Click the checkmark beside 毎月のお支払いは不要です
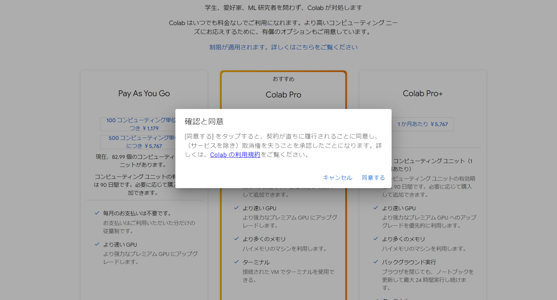Image resolution: width=557 pixels, height=300 pixels. point(97,213)
